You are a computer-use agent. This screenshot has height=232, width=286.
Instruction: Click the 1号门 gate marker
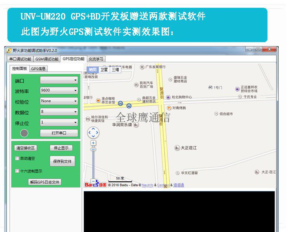coord(210,88)
